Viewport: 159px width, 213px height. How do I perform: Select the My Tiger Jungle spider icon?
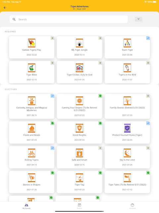coord(79,43)
